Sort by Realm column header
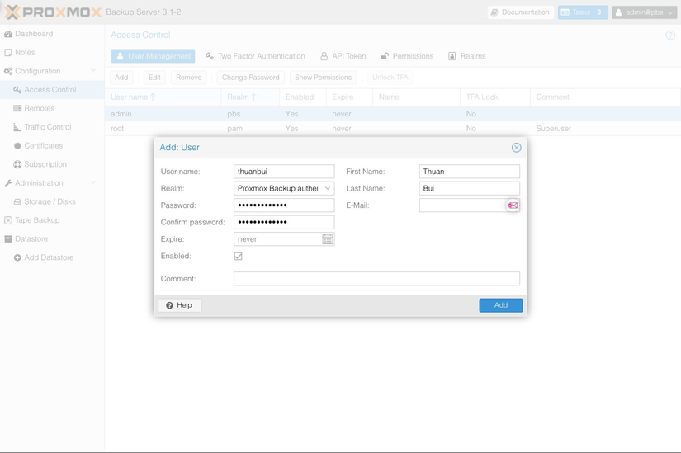This screenshot has width=681, height=453. 250,97
